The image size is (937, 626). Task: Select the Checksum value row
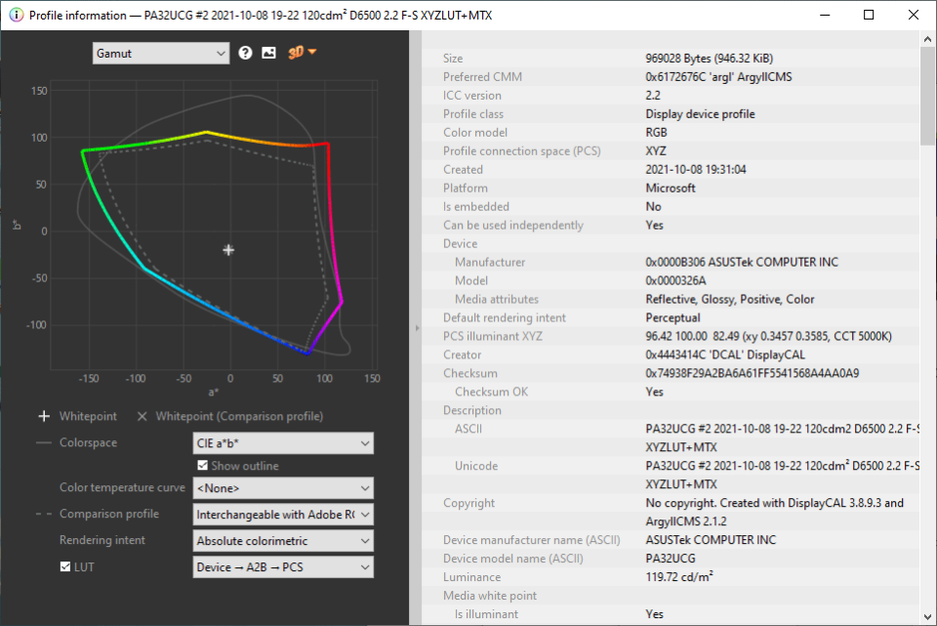752,373
